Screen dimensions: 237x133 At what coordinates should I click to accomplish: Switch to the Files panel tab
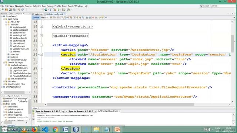pos(11,14)
